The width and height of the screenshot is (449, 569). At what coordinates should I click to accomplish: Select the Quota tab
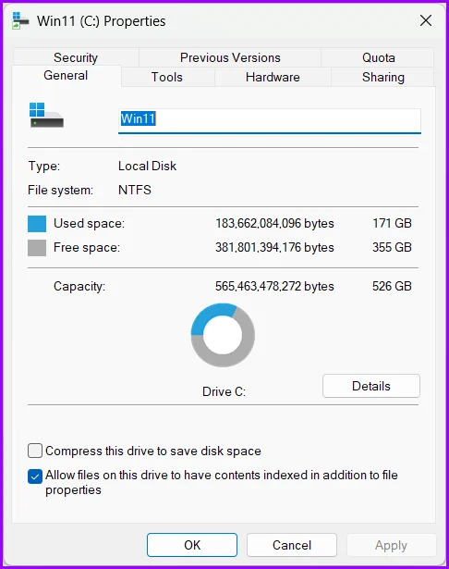coord(379,57)
